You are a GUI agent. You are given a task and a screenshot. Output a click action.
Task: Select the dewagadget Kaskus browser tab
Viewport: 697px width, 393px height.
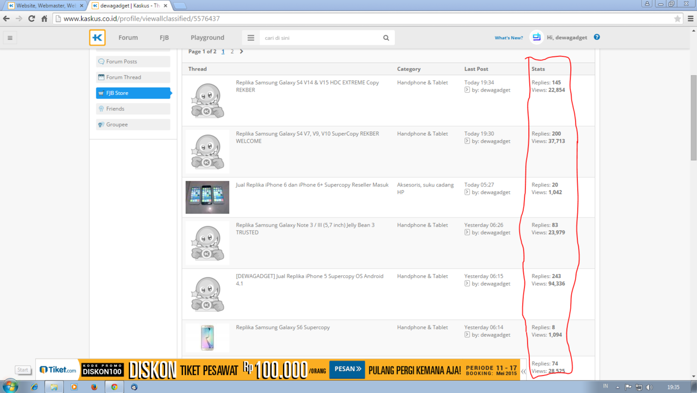(x=129, y=5)
